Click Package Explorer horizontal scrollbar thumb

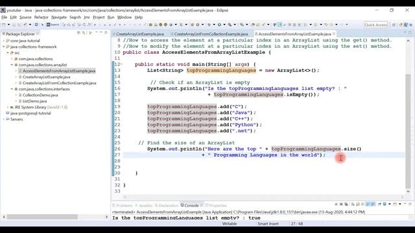coord(42,217)
